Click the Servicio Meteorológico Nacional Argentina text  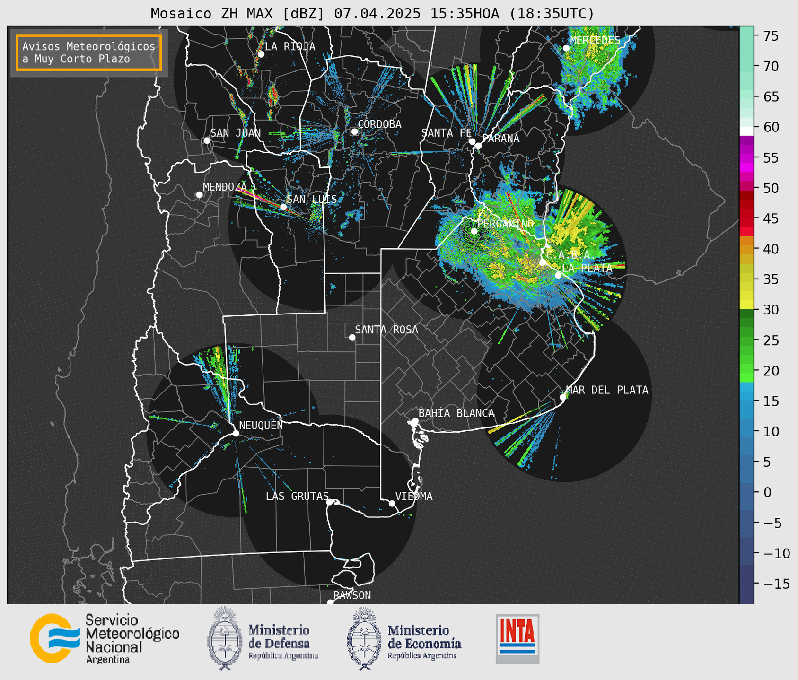[x=132, y=639]
